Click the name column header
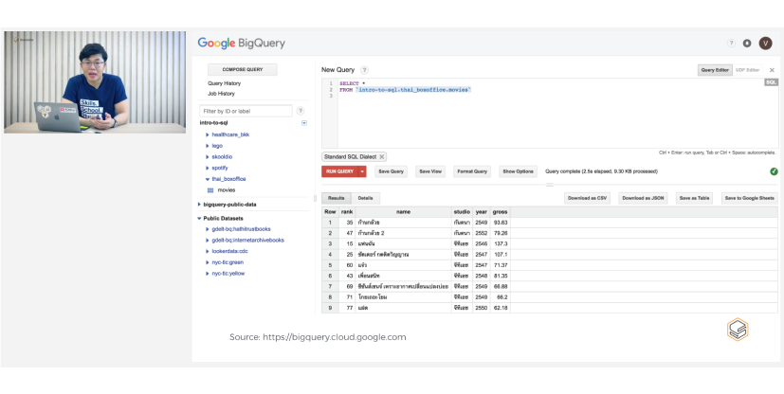Viewport: 784px width, 394px height. tap(403, 212)
